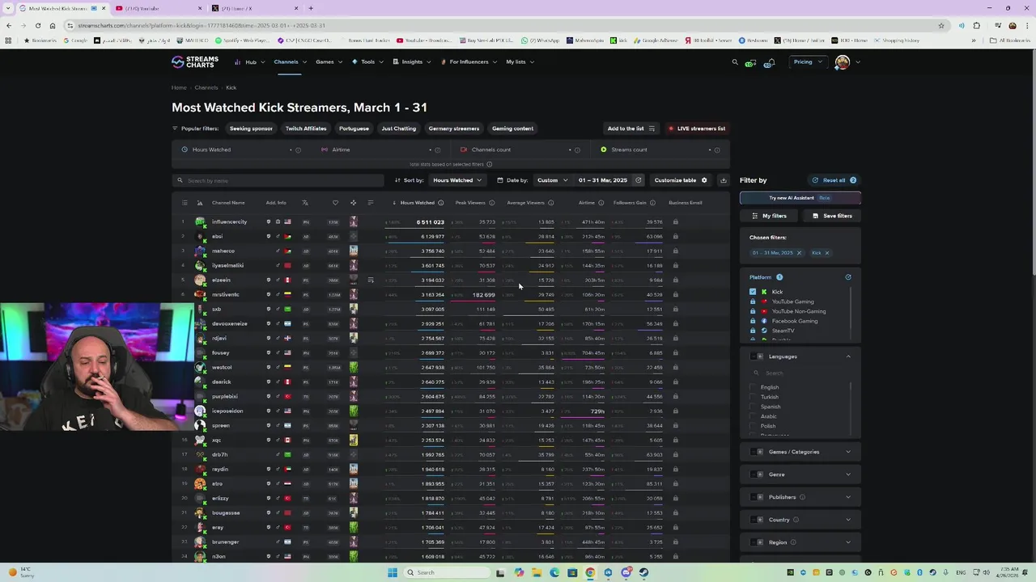
Task: Open the Tools menu
Action: pyautogui.click(x=367, y=61)
